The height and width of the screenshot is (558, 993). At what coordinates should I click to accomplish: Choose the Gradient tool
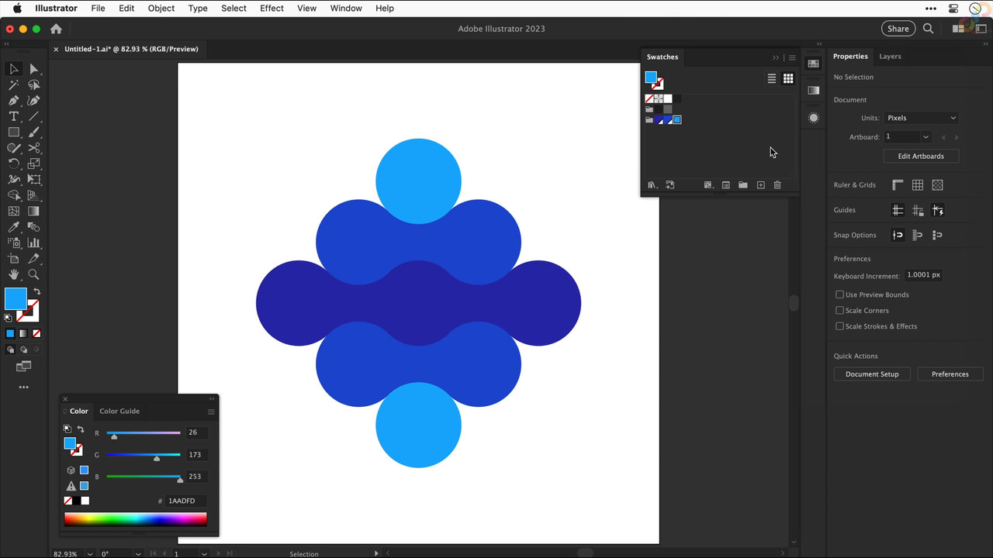click(33, 211)
